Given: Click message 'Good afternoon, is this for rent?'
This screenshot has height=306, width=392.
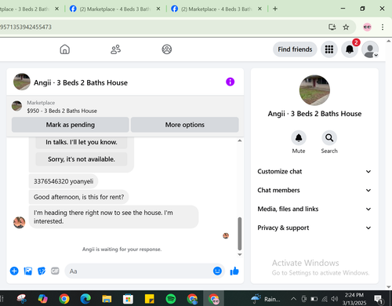Looking at the screenshot, I should 78,197.
